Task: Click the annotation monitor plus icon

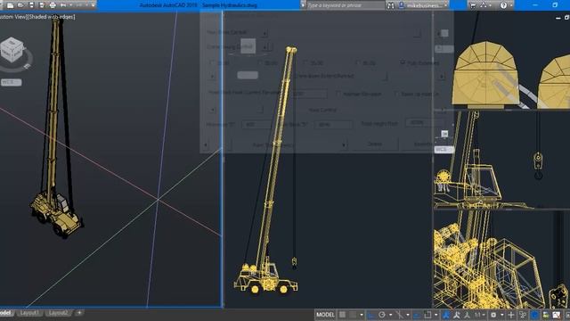Action: [x=511, y=315]
